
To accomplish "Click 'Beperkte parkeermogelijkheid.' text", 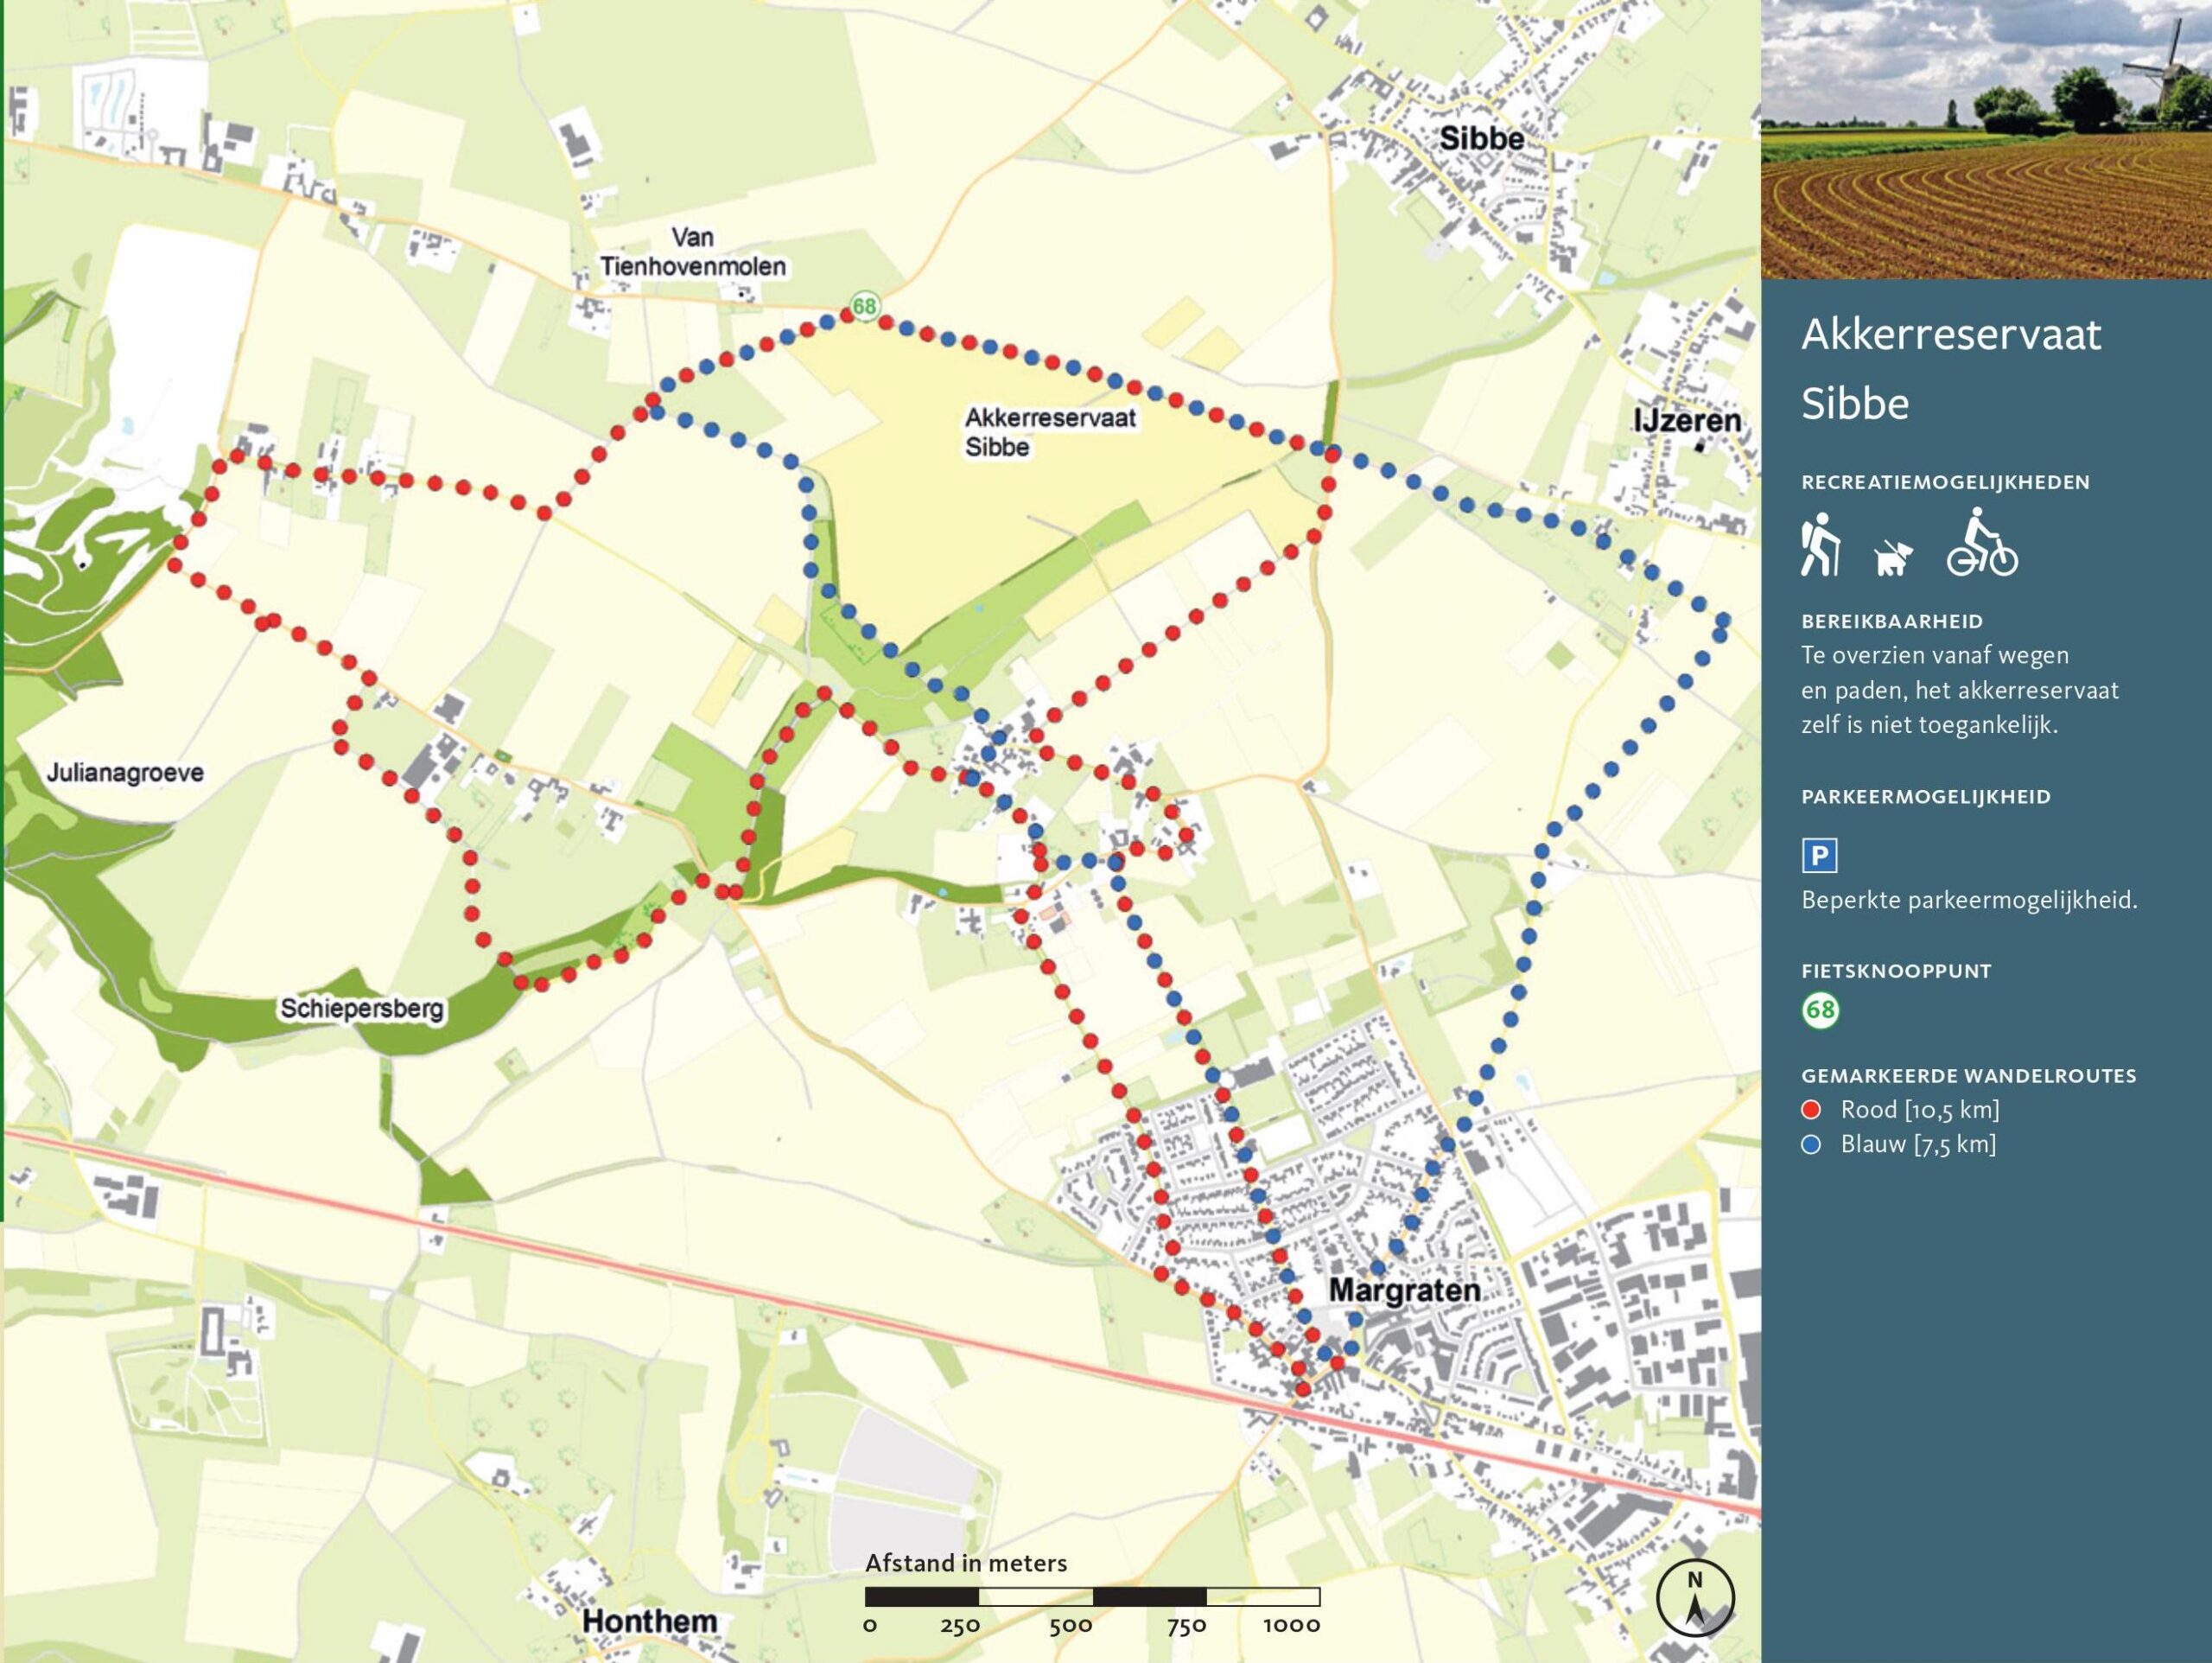I will click(1969, 901).
